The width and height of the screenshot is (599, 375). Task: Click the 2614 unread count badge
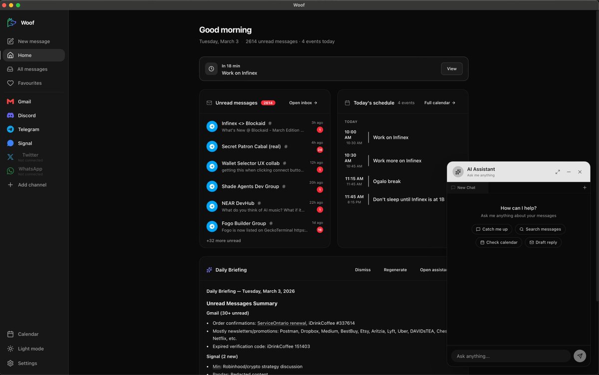(268, 103)
